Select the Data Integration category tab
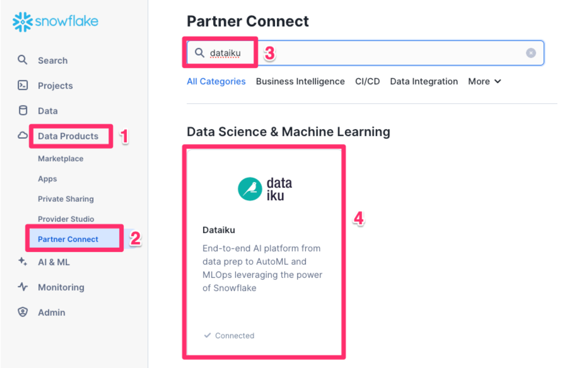The height and width of the screenshot is (368, 562). pyautogui.click(x=423, y=81)
